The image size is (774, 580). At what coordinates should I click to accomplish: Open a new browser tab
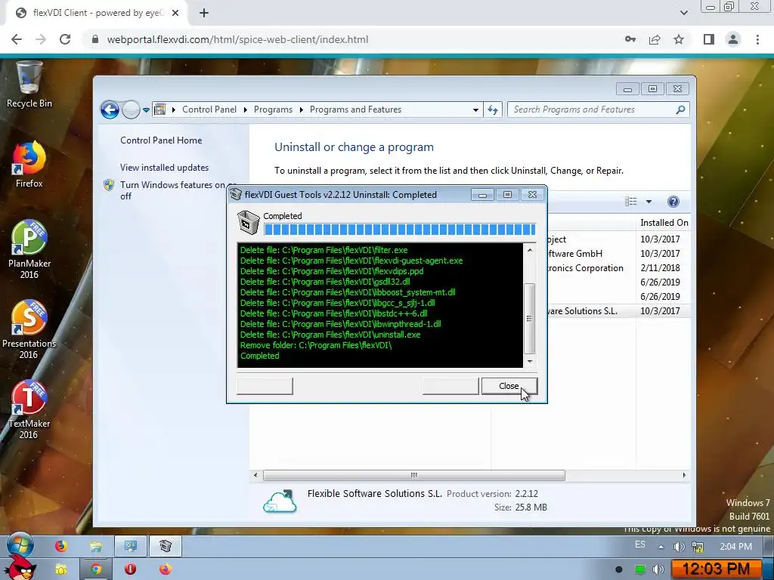(x=204, y=13)
